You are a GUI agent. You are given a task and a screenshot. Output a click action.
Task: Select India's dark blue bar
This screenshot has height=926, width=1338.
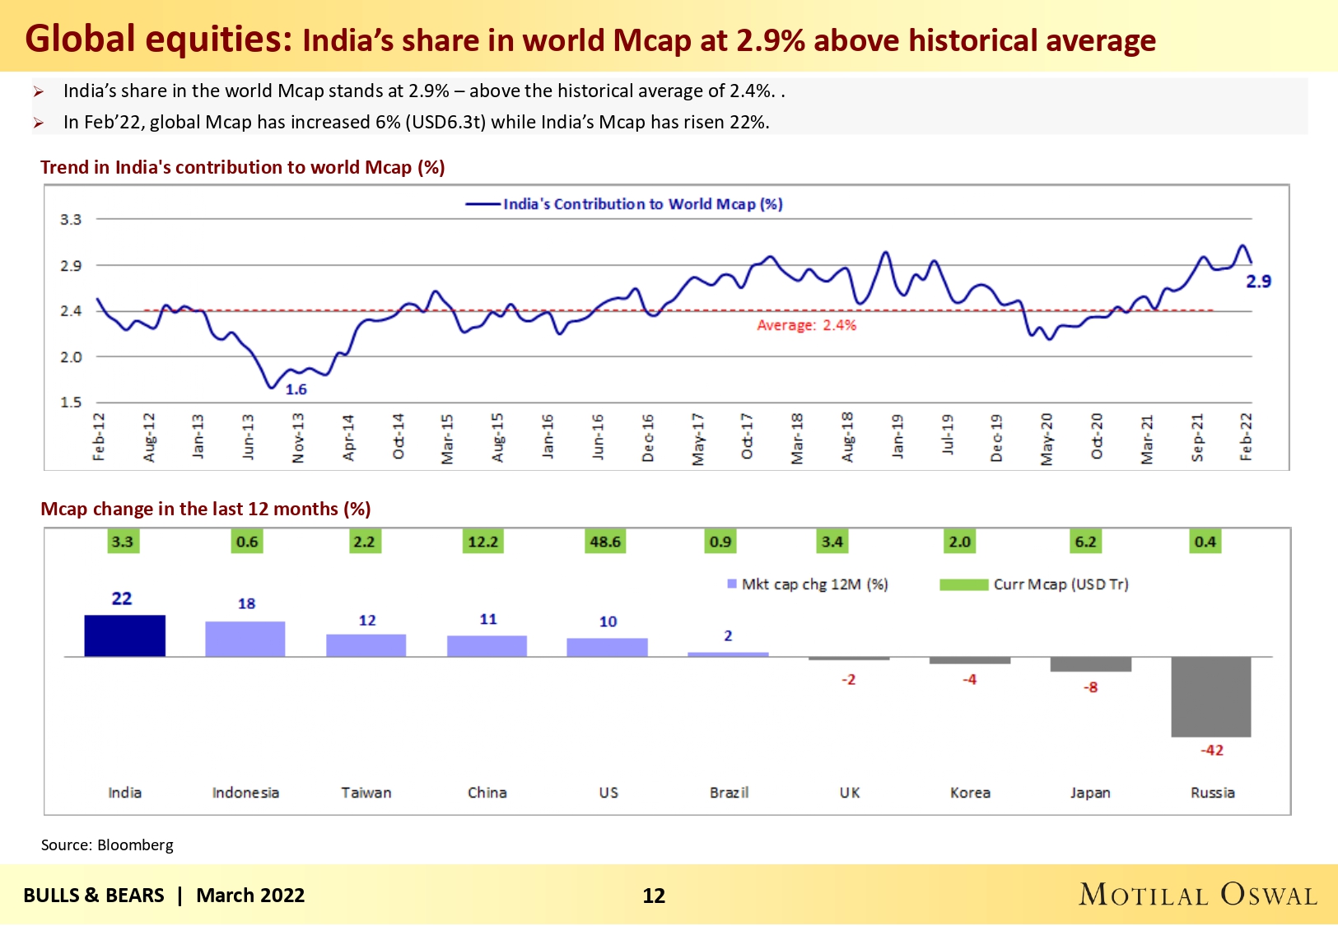click(124, 635)
